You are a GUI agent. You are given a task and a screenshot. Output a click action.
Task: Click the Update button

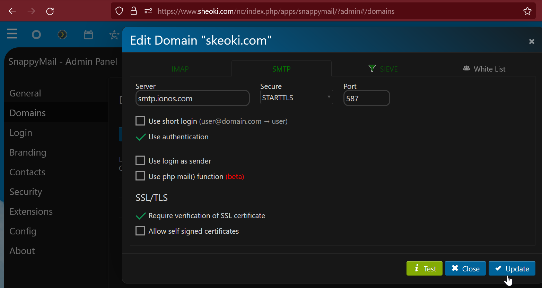click(512, 268)
